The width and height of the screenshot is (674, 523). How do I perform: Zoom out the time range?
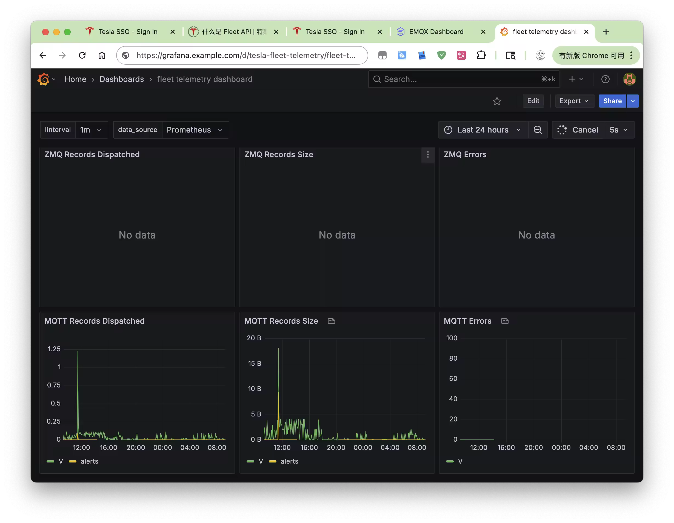click(x=538, y=130)
